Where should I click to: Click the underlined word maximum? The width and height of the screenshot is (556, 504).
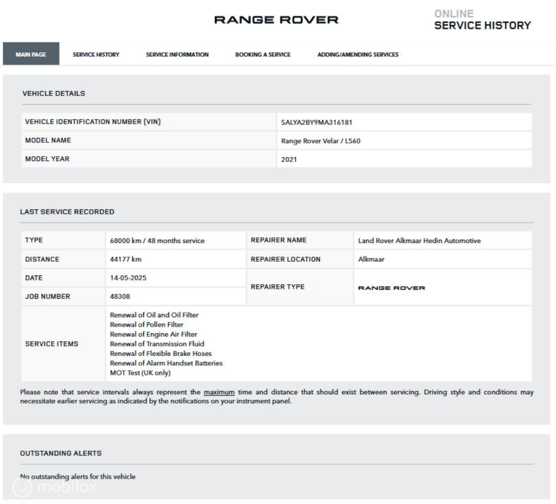pyautogui.click(x=219, y=392)
